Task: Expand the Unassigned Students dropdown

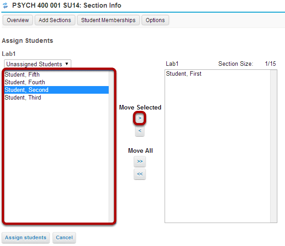Action: coord(37,64)
